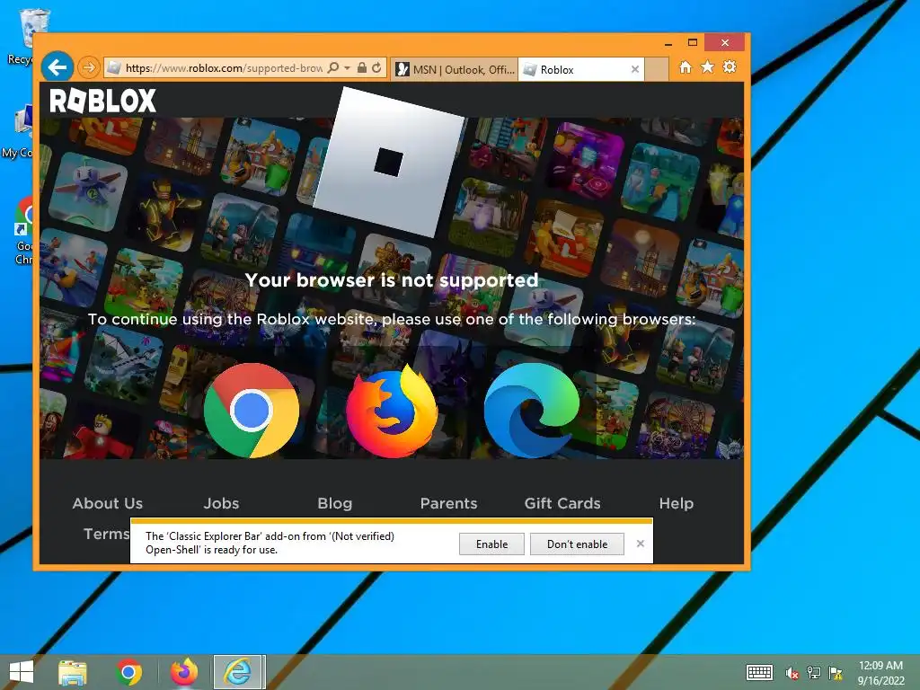Viewport: 920px width, 690px height.
Task: Maximize the Internet Explorer window
Action: tap(693, 42)
